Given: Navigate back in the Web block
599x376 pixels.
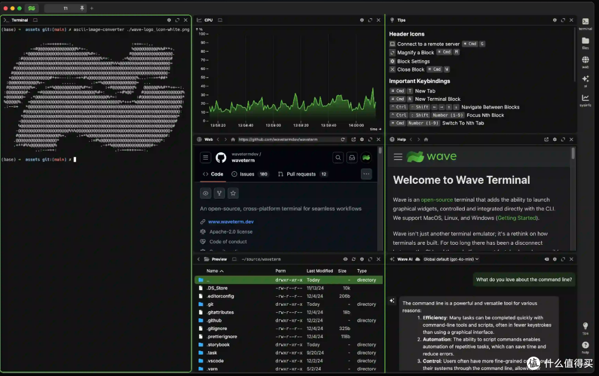Looking at the screenshot, I should coord(217,139).
